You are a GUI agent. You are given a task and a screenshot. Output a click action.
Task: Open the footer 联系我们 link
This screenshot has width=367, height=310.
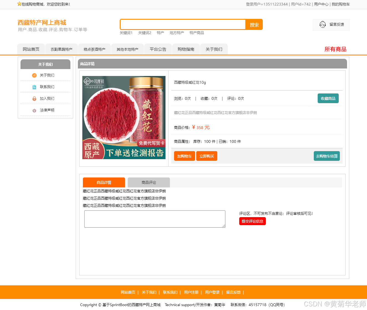coord(170,292)
